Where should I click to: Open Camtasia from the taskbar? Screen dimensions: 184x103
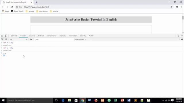click(149, 100)
